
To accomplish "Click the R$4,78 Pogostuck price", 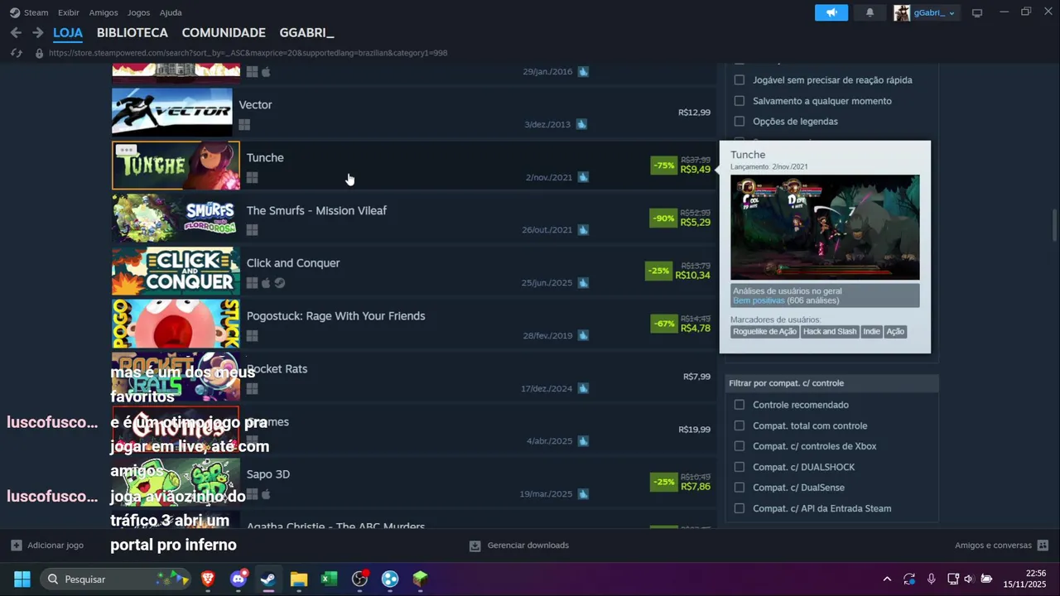I will coord(695,328).
